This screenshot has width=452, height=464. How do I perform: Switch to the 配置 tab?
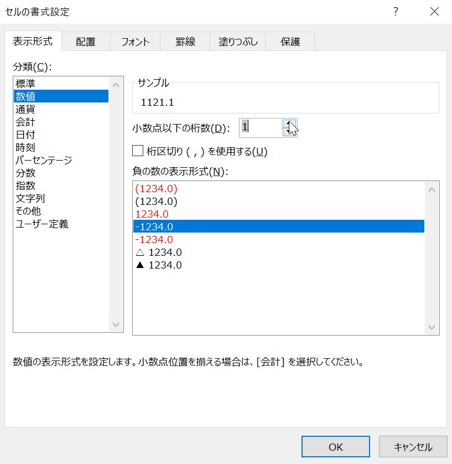(x=86, y=40)
